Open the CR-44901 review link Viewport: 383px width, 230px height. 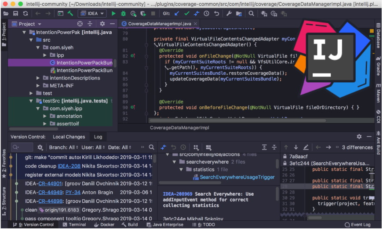pyautogui.click(x=50, y=184)
